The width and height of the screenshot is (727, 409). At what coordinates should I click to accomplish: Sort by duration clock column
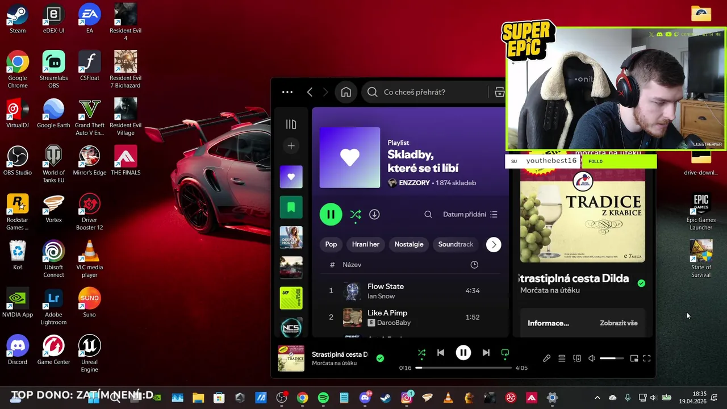pos(474,265)
